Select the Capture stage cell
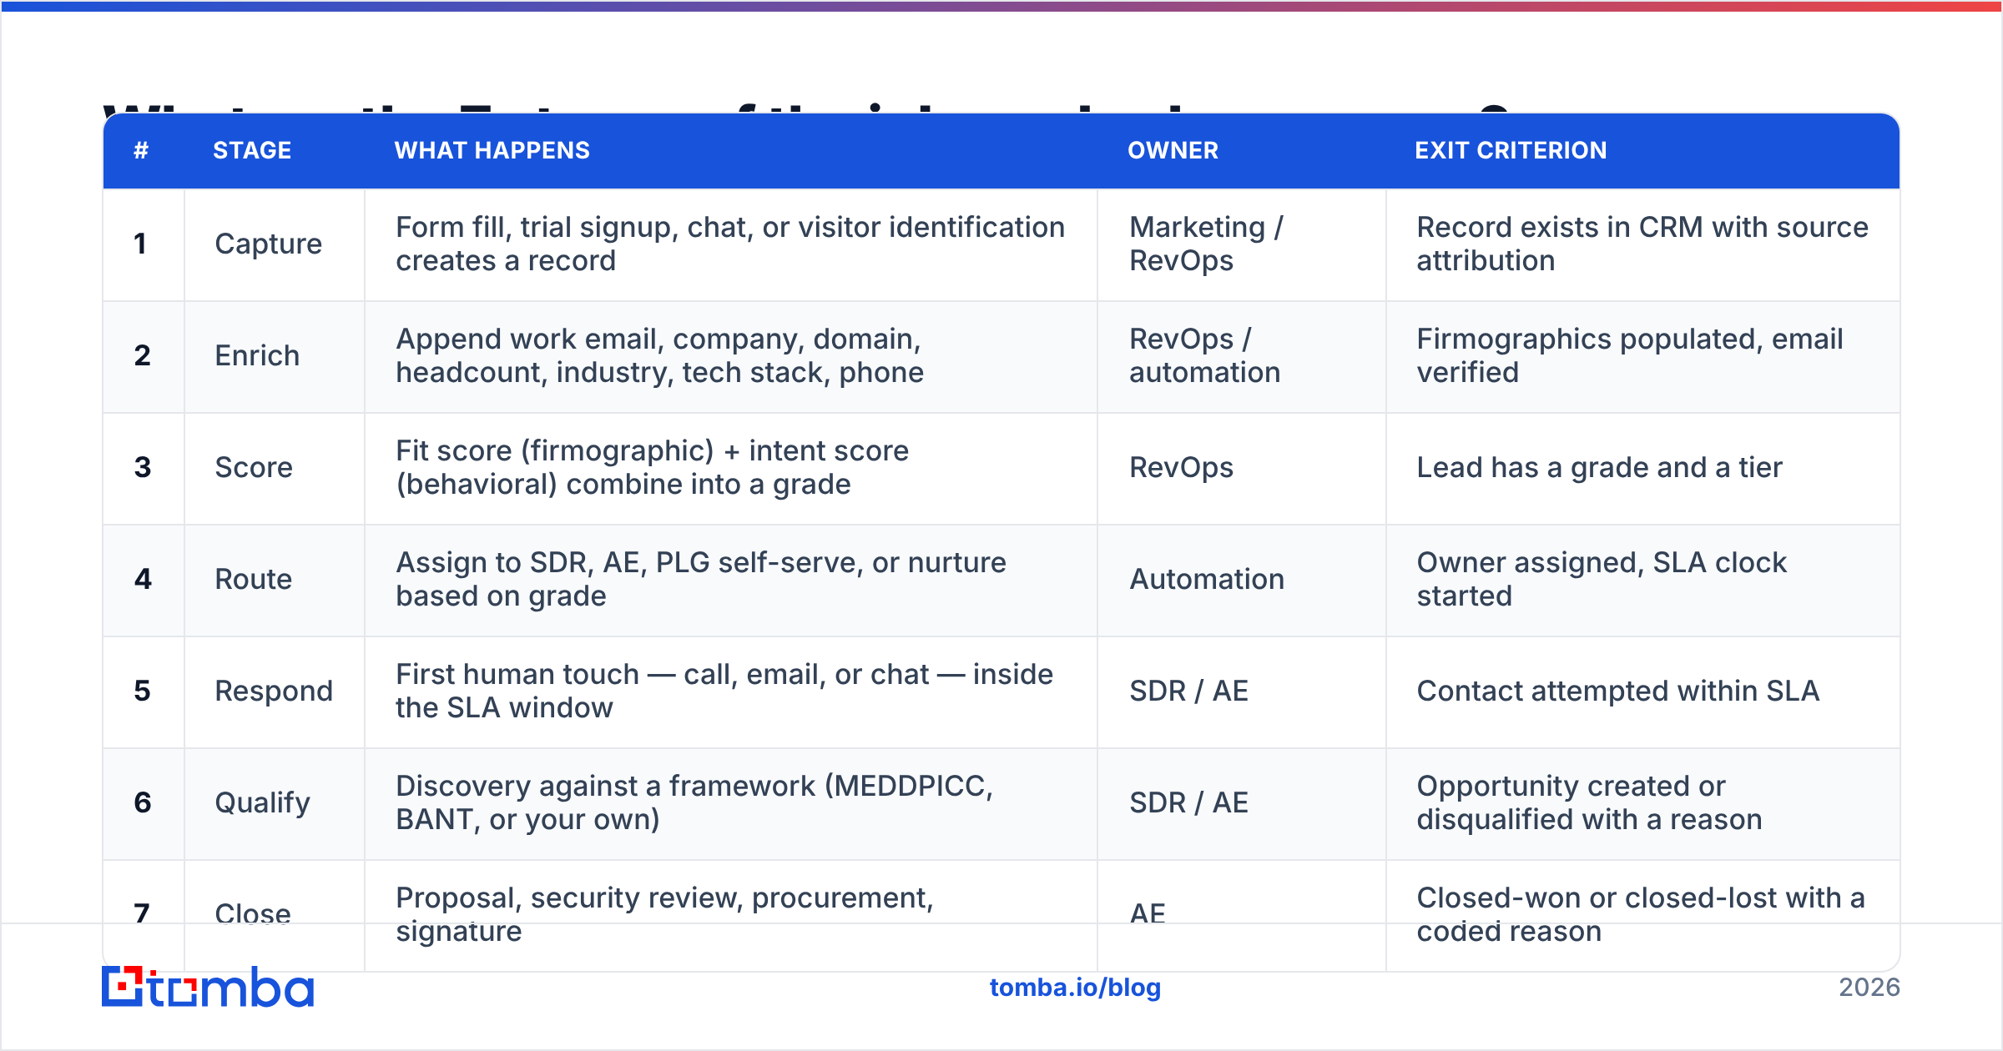Viewport: 2003px width, 1051px height. point(275,244)
